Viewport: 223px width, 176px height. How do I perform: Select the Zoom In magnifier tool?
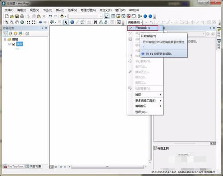coord(7,22)
